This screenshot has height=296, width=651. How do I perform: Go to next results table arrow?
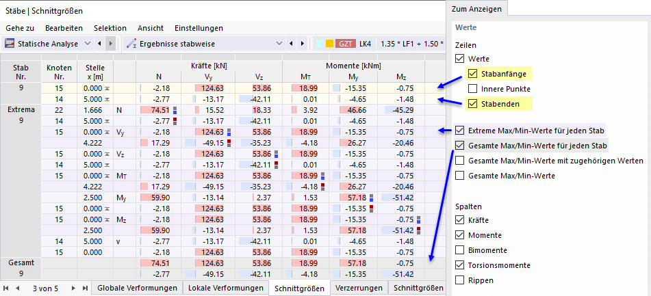(303, 44)
